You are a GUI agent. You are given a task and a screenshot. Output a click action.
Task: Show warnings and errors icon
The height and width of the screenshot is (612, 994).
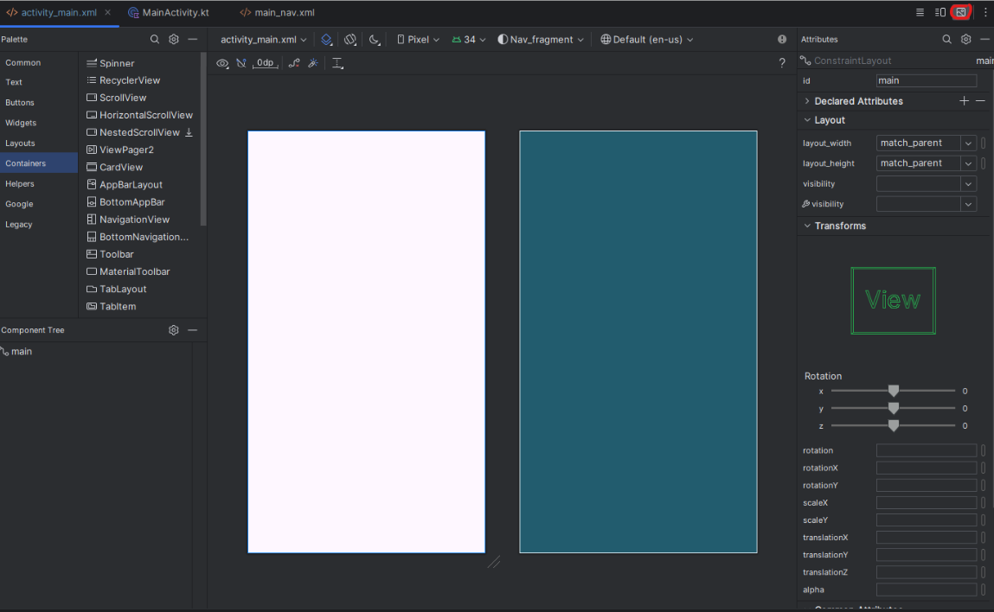tap(782, 39)
